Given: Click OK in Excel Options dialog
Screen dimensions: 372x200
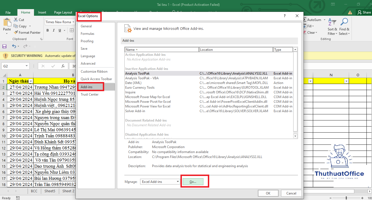Looking at the screenshot, I should pyautogui.click(x=268, y=193).
